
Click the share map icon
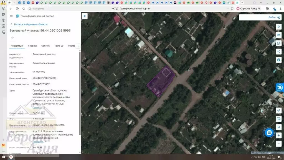279,51
